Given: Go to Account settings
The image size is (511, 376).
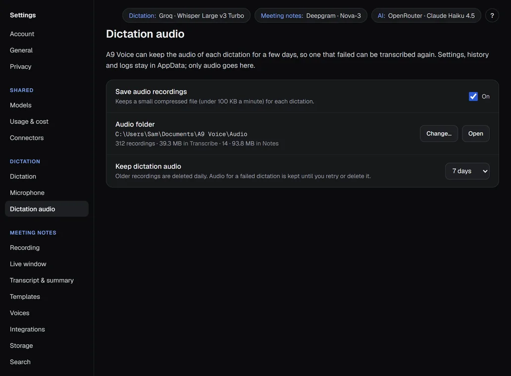Looking at the screenshot, I should pyautogui.click(x=47, y=34).
